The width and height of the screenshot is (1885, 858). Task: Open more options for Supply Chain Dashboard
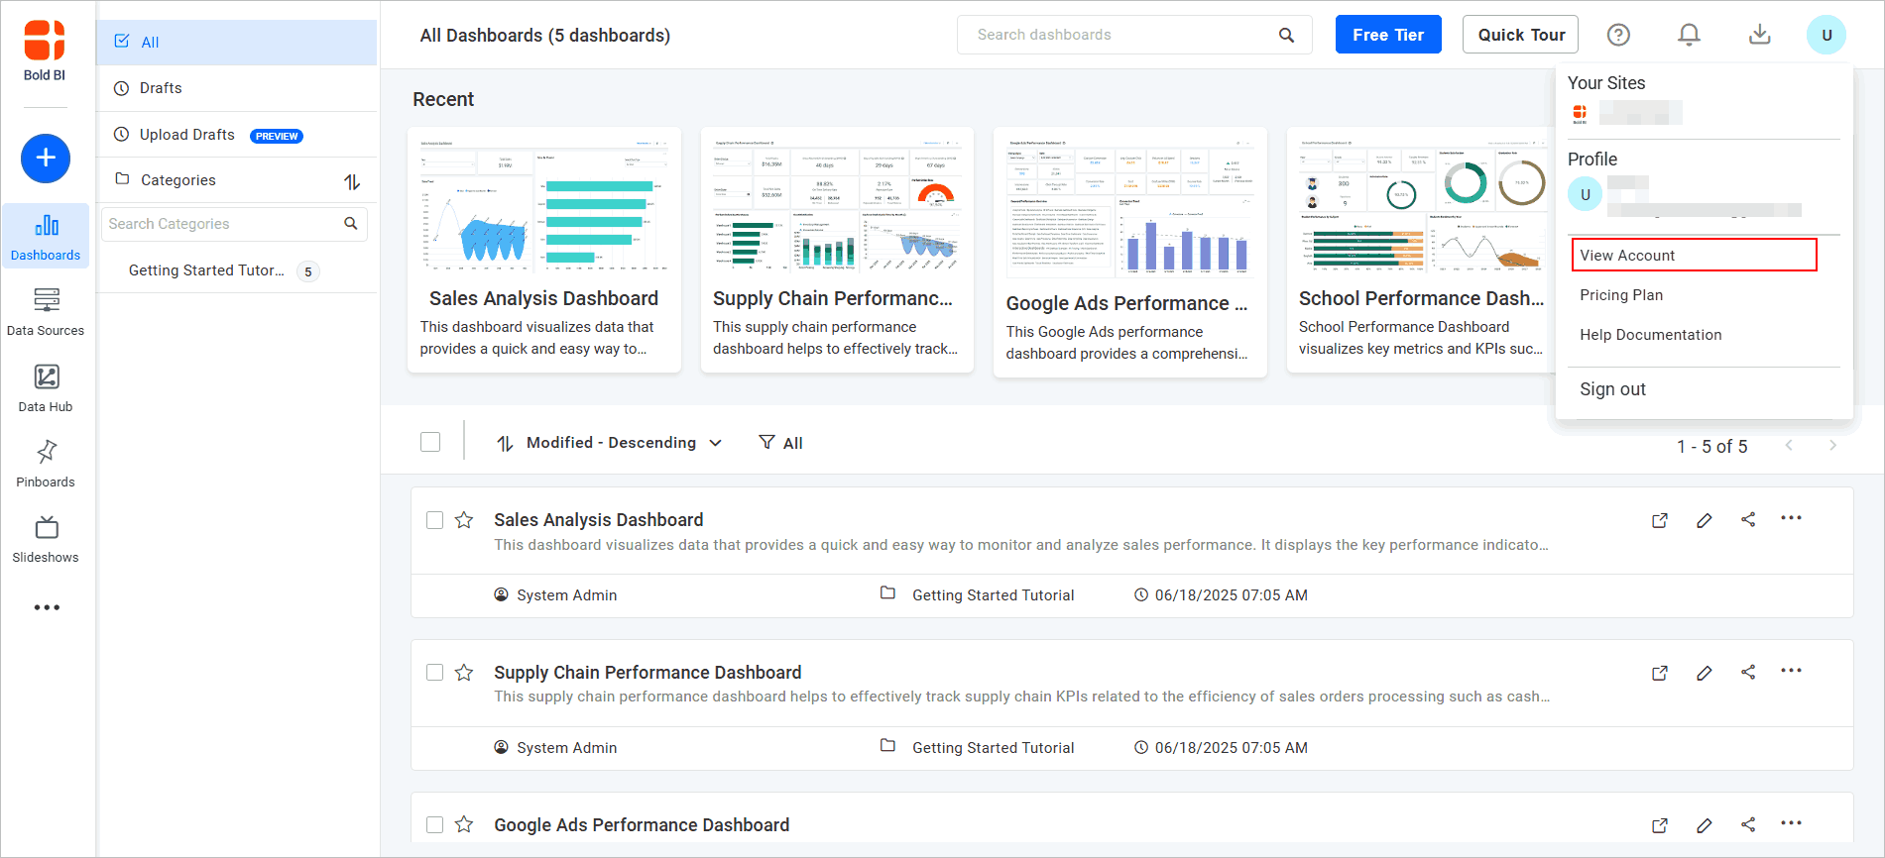1791,671
